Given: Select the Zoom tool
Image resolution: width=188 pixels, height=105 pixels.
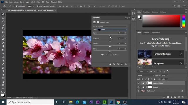Looking at the screenshot, I should click(x=3, y=85).
